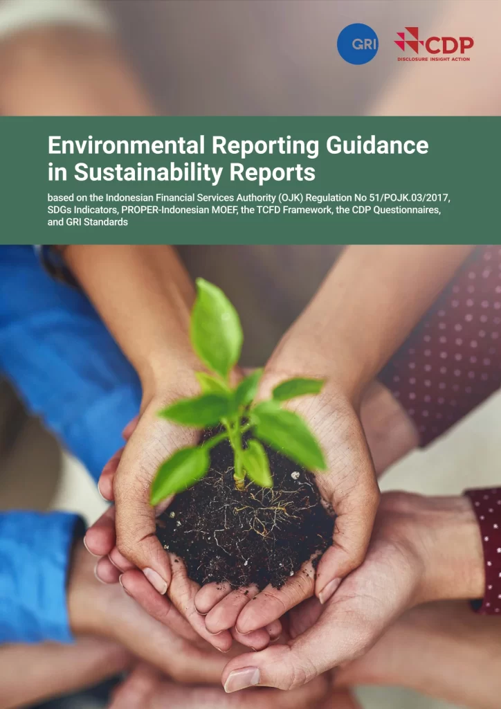Image resolution: width=501 pixels, height=709 pixels.
Task: Select the 'in Sustainability Reports' title line
Action: (181, 170)
